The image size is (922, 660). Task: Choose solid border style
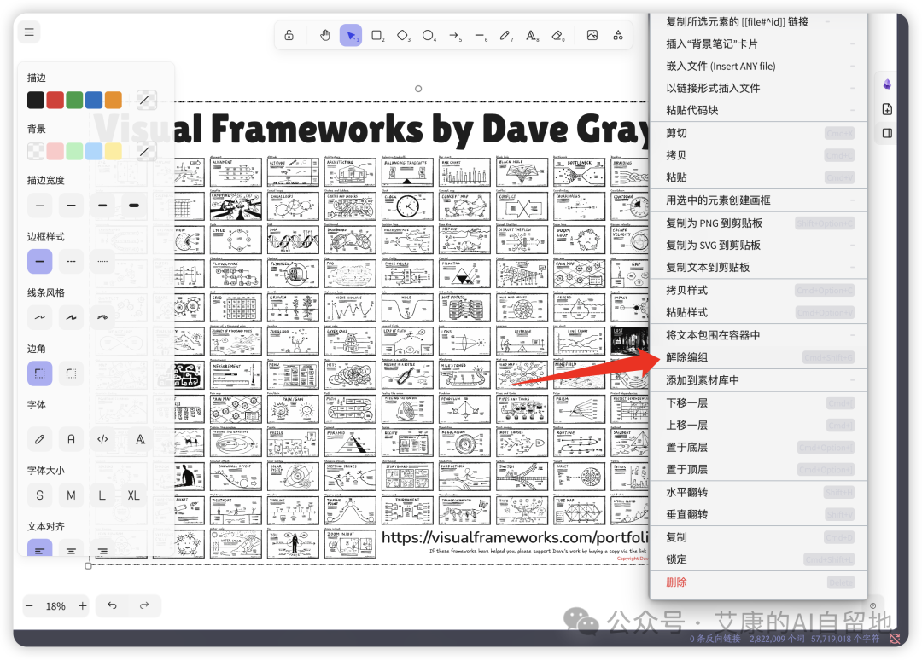[x=39, y=261]
